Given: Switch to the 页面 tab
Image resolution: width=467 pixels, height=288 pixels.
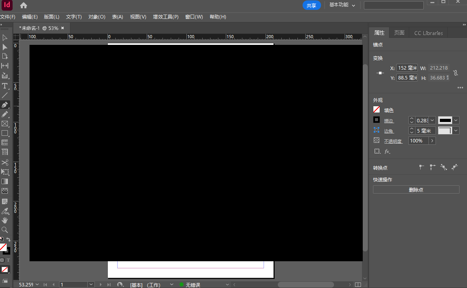Looking at the screenshot, I should coord(399,33).
